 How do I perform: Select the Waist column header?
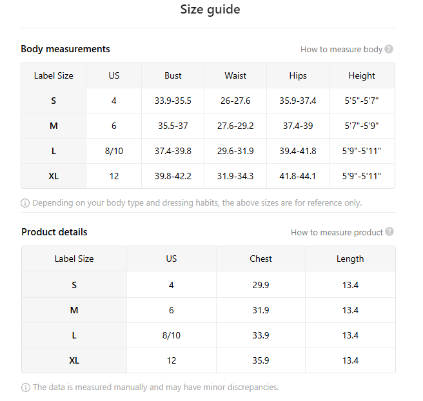tap(235, 75)
